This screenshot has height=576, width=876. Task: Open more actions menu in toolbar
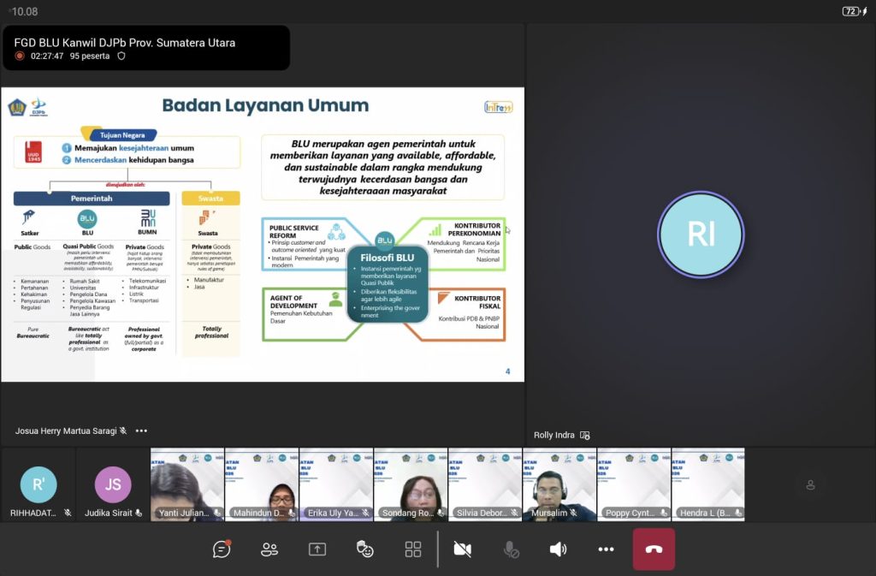coord(606,549)
